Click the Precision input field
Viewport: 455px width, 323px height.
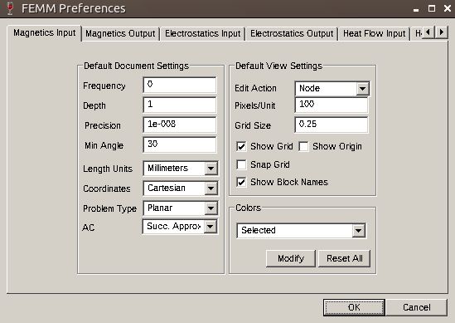point(180,125)
